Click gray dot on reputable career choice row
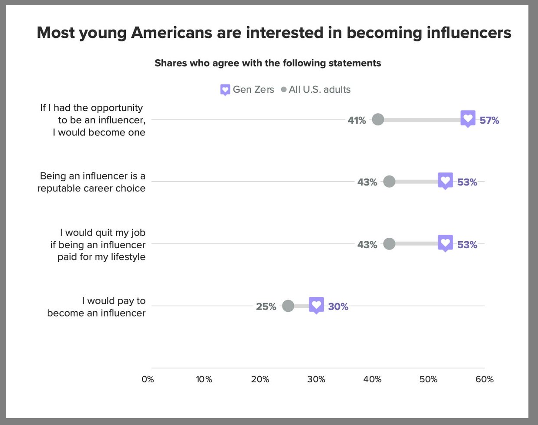 click(x=389, y=182)
